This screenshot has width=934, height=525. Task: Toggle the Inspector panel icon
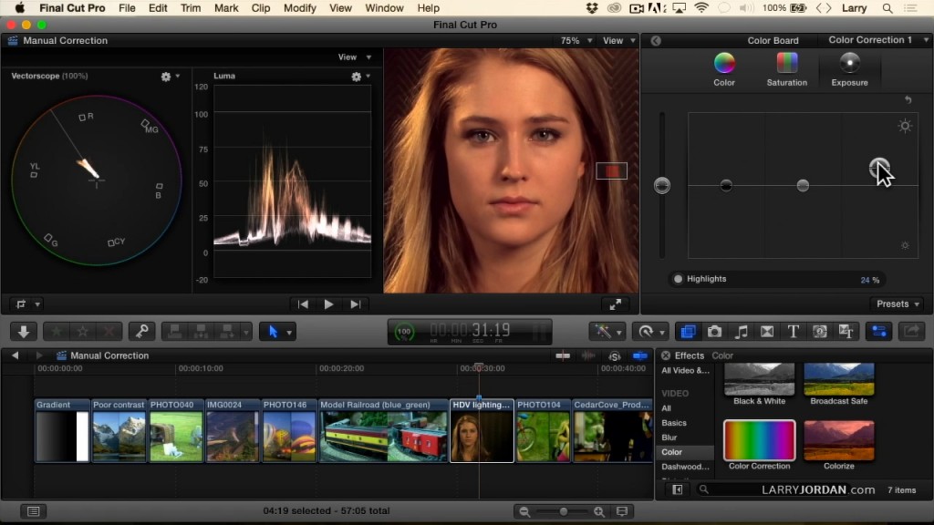pos(879,332)
